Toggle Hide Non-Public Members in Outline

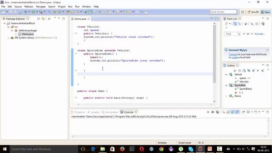258,71
